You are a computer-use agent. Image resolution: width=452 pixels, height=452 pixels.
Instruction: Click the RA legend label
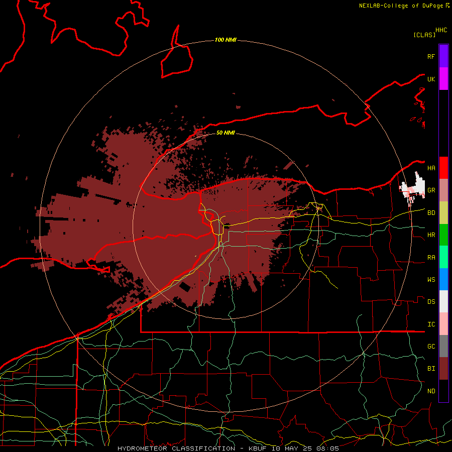click(x=431, y=258)
